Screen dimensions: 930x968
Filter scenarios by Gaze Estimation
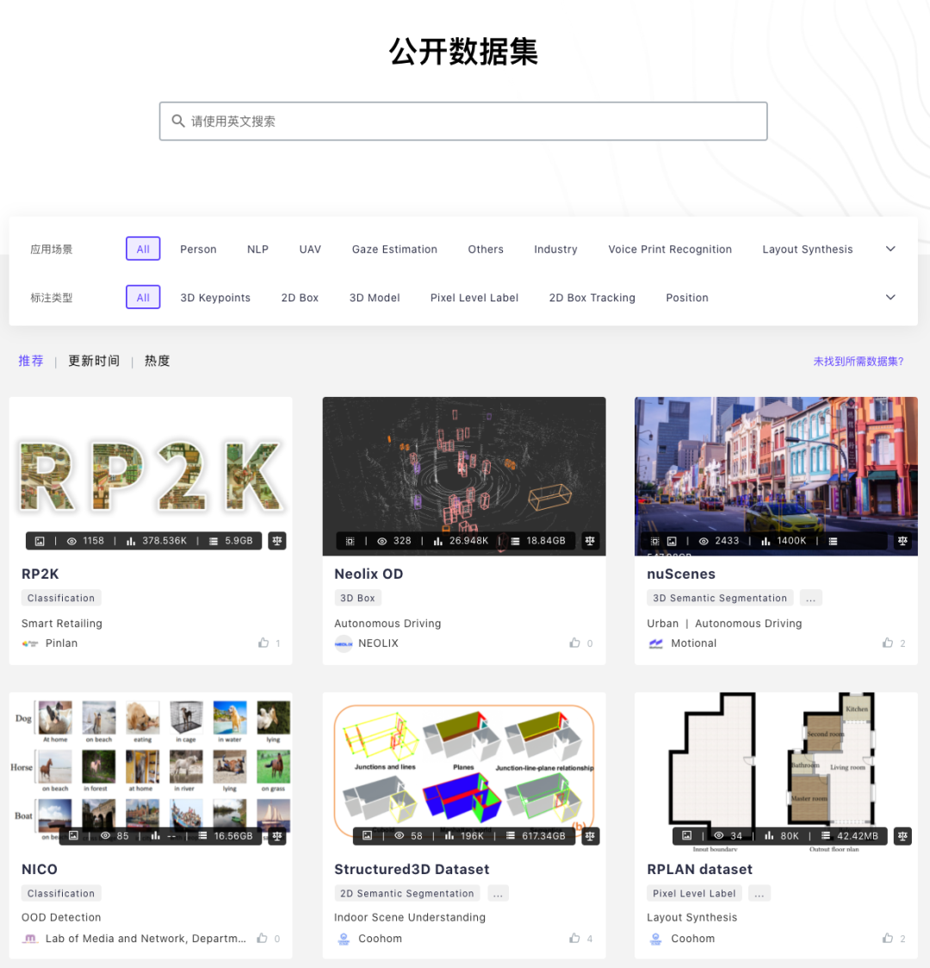[x=394, y=249]
